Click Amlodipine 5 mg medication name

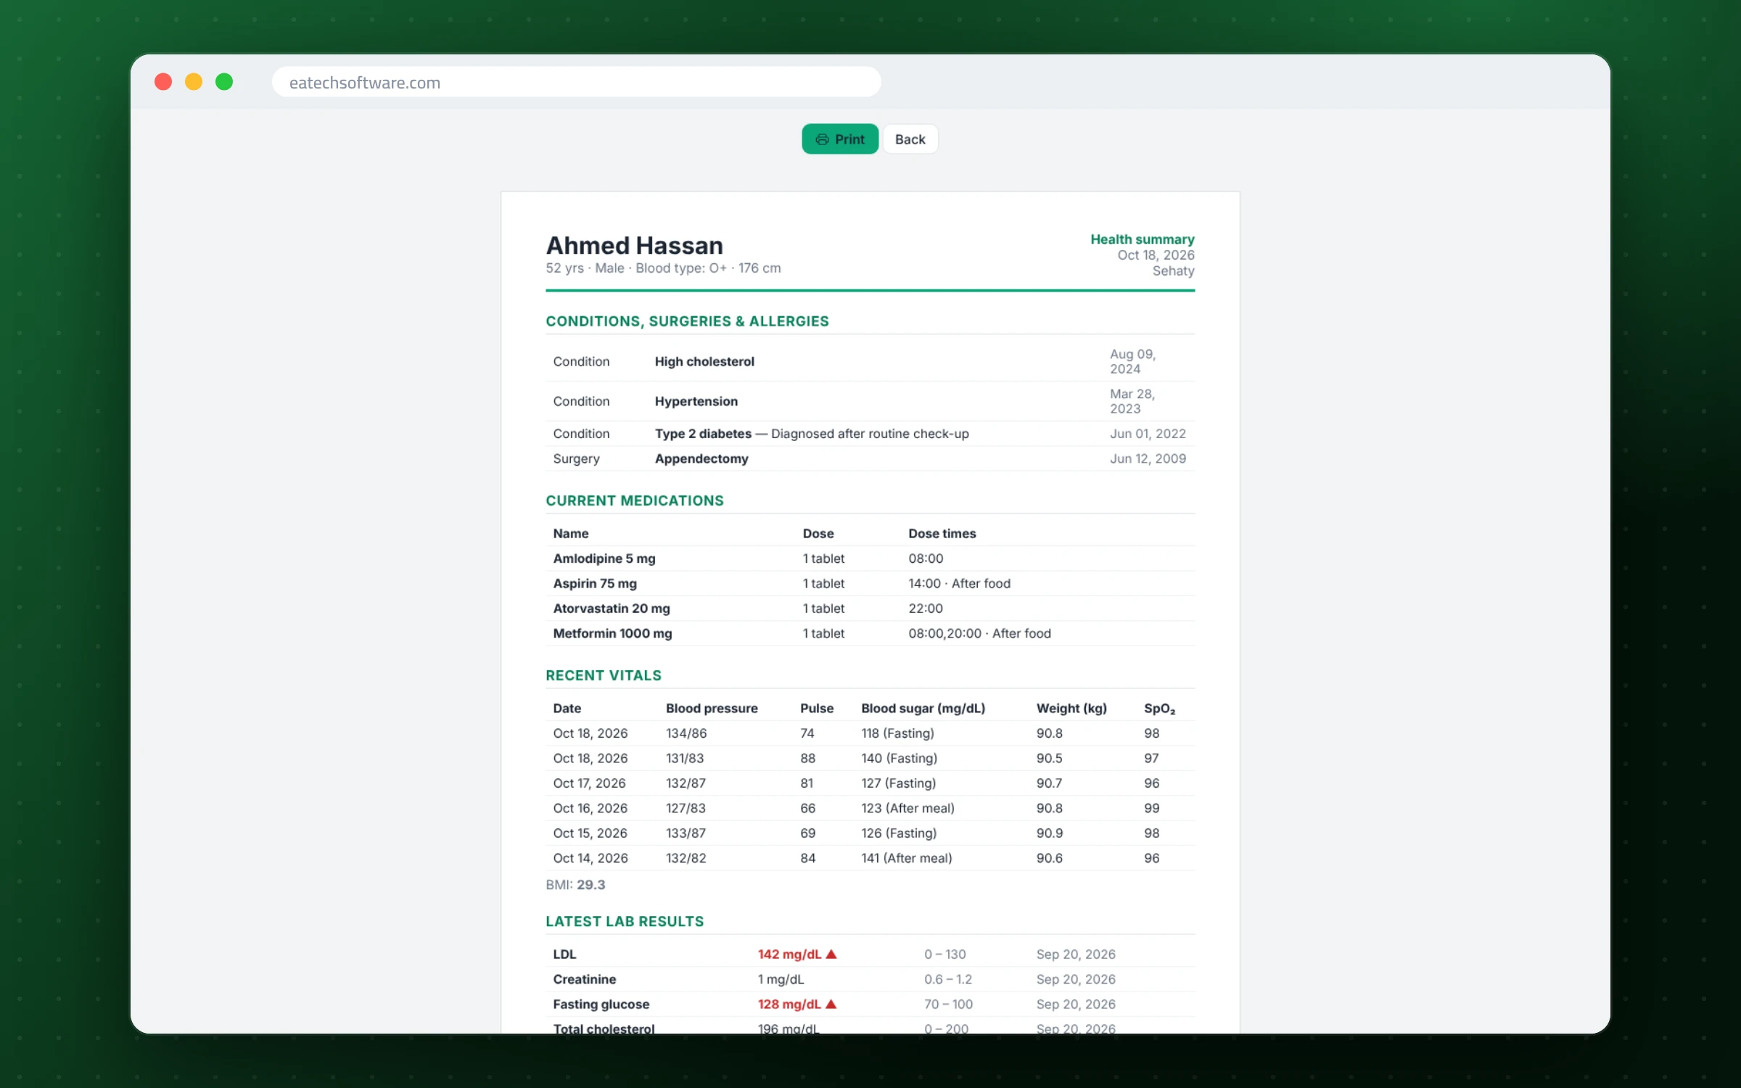point(604,559)
